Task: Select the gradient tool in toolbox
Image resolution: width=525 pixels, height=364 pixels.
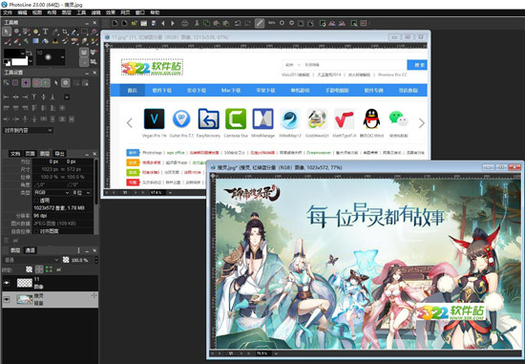Action: [35, 41]
